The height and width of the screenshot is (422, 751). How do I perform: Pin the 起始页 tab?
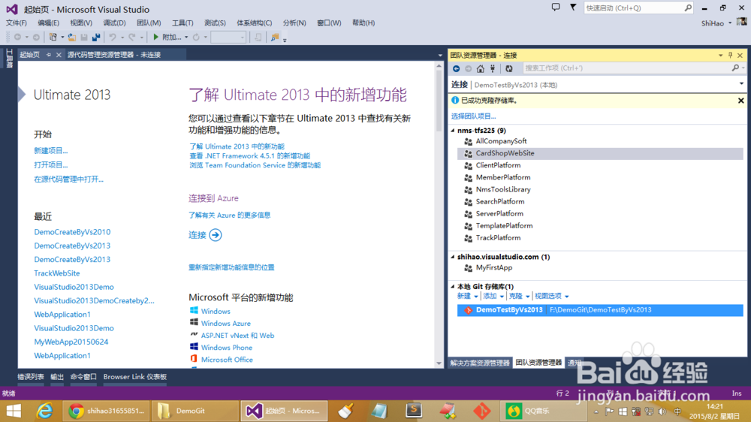pos(48,55)
